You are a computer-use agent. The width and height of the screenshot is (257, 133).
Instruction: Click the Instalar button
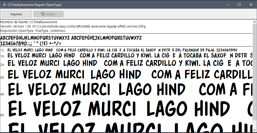click(x=49, y=14)
